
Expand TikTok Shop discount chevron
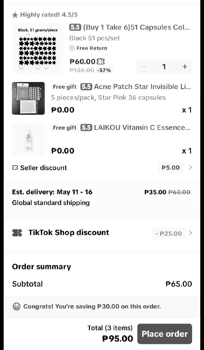(190, 233)
